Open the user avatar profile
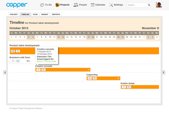This screenshot has width=169, height=113. coord(159,5)
